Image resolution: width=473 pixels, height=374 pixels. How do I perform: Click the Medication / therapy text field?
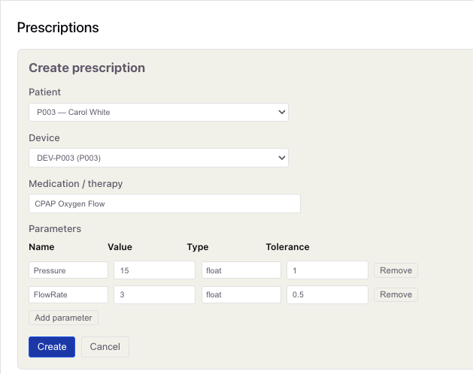[x=164, y=204]
